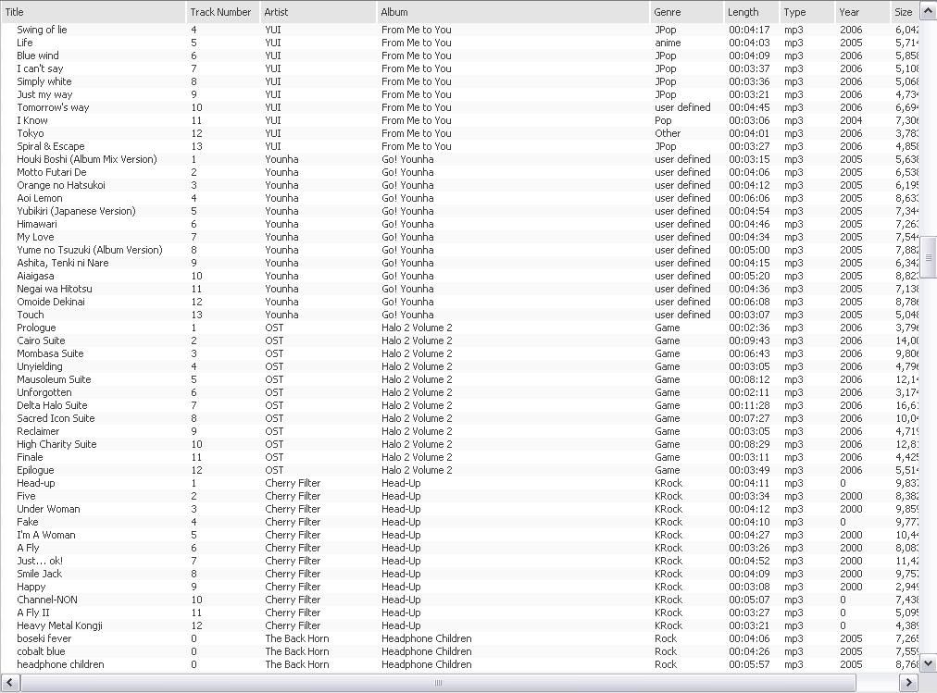
Task: Select the track 'Under Woman'
Action: tap(48, 509)
